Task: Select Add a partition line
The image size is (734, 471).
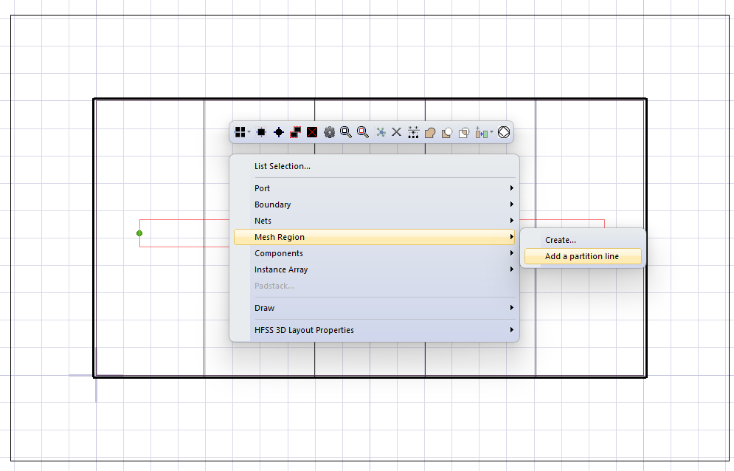Action: 582,256
